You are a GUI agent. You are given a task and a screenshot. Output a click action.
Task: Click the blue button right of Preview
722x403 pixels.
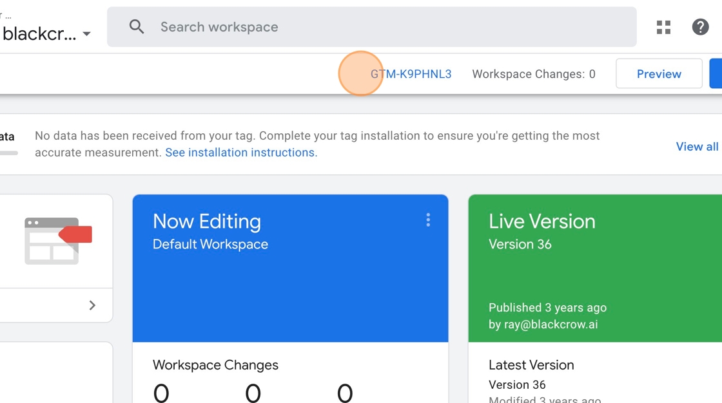pos(716,73)
